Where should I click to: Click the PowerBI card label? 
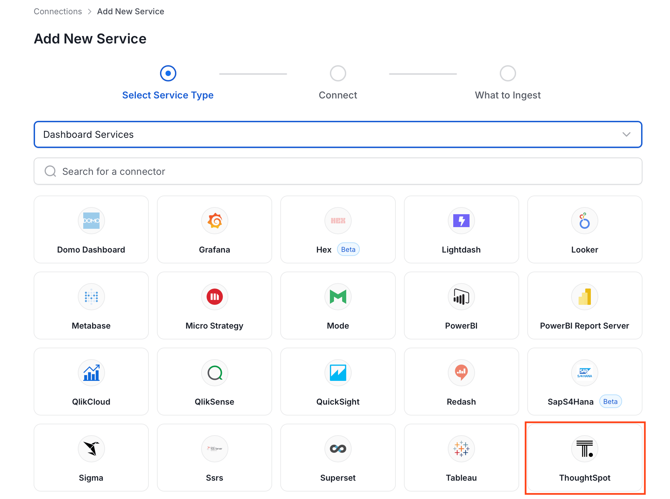click(461, 326)
